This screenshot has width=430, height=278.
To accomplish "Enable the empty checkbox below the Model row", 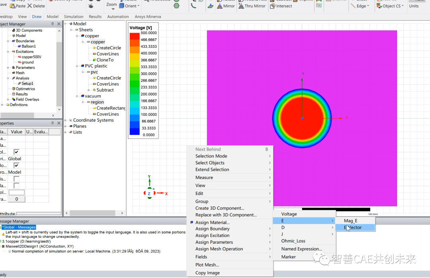I will tap(16, 179).
